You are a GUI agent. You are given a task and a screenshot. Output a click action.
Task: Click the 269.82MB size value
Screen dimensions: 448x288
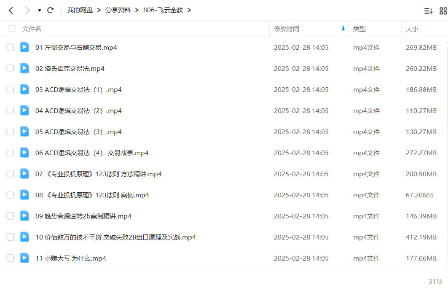point(421,48)
